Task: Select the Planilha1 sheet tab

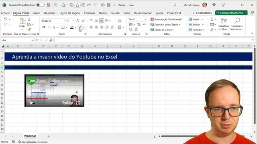Action: click(30, 136)
